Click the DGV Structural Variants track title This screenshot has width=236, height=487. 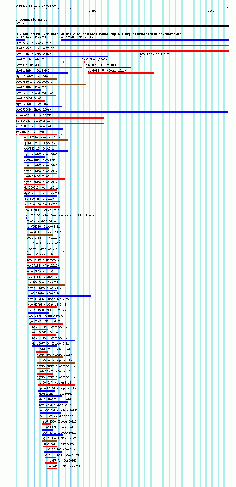(x=98, y=34)
